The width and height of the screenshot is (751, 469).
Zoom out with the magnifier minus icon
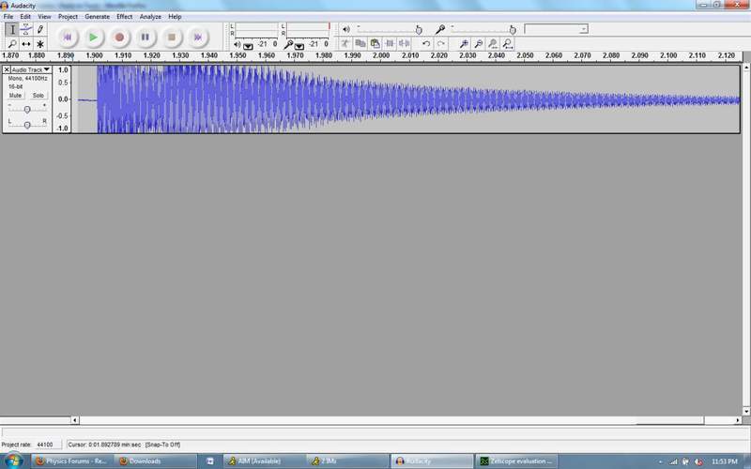[x=478, y=44]
